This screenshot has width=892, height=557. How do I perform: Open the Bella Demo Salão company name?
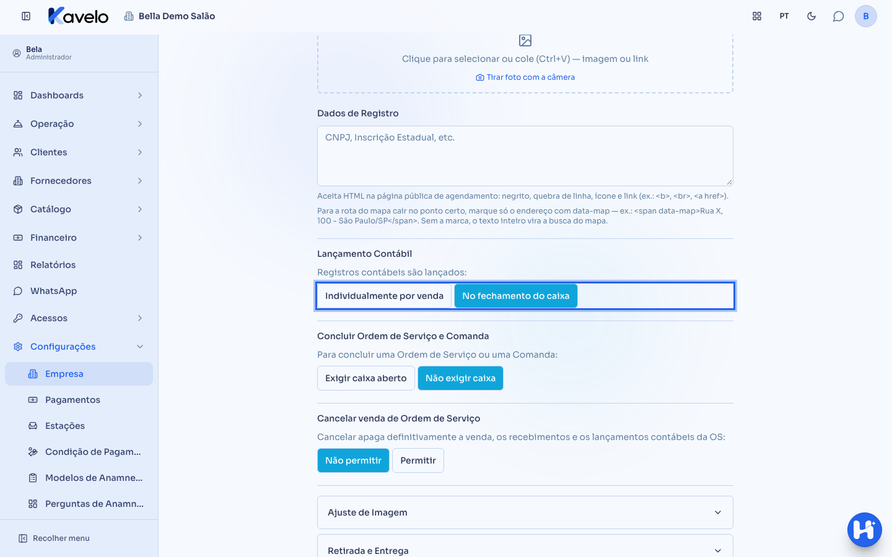[177, 16]
